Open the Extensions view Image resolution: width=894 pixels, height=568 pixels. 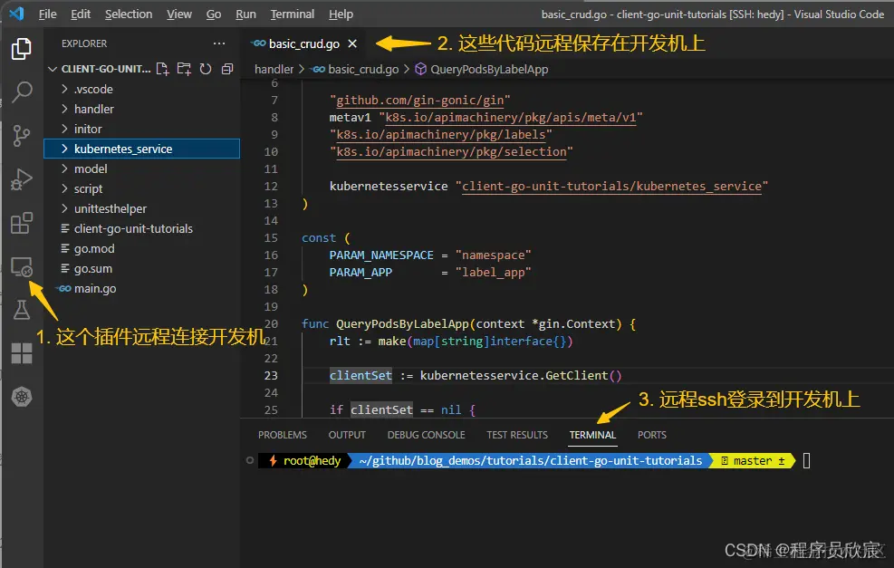22,223
